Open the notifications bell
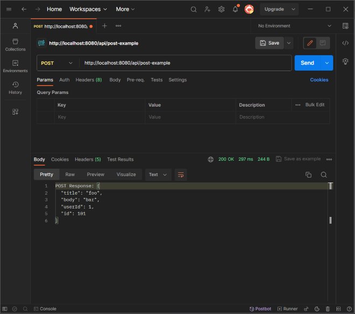 click(x=235, y=9)
